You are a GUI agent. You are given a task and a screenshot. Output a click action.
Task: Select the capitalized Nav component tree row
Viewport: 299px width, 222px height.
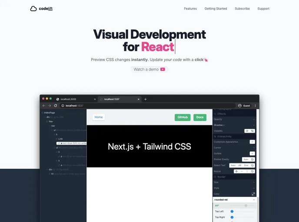pyautogui.click(x=64, y=121)
